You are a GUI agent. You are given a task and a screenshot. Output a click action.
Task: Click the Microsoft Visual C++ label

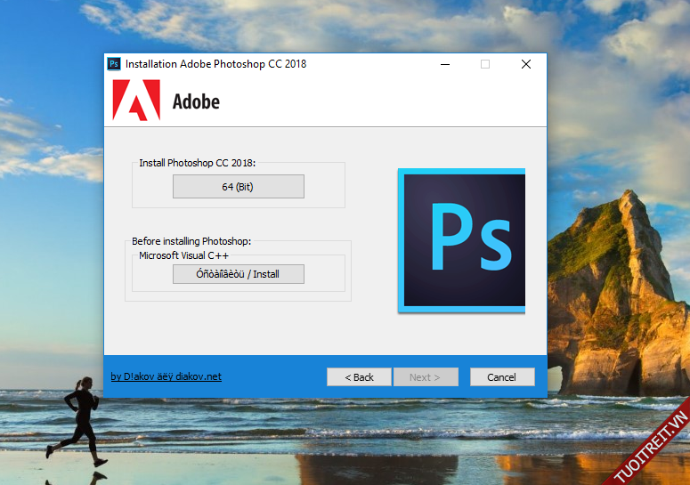point(183,255)
